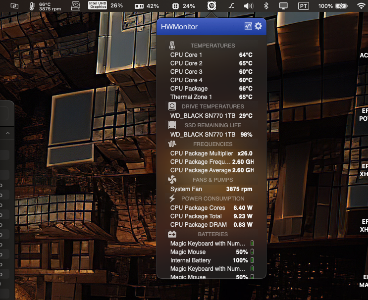The width and height of the screenshot is (368, 300).
Task: Click the display monitor menu bar icon
Action: (283, 6)
